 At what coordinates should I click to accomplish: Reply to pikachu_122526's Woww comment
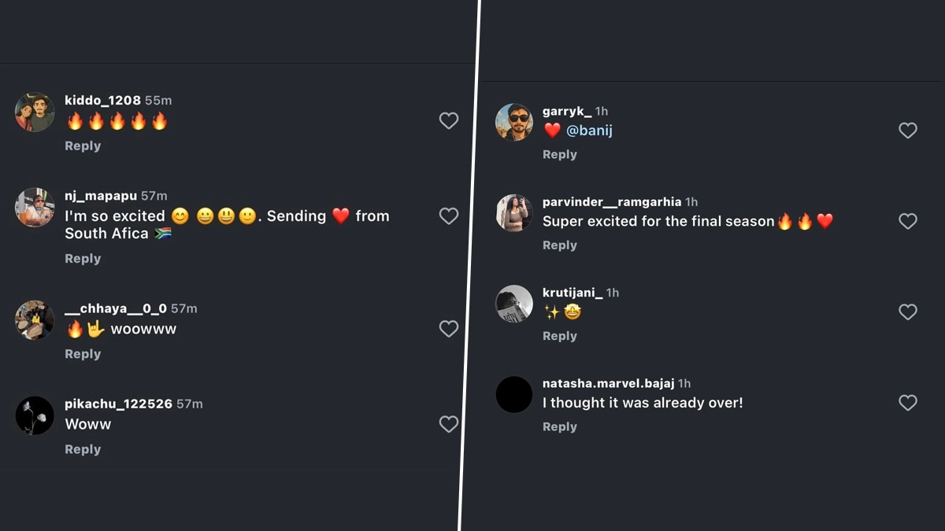[x=83, y=450]
